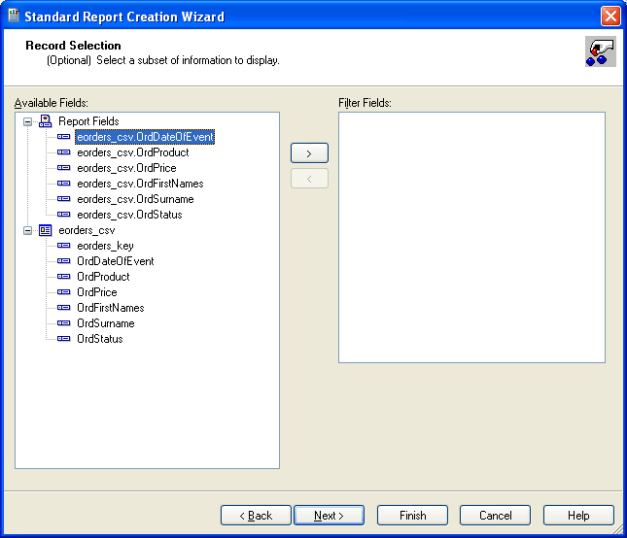Click inside the empty Filter Fields list

coord(471,238)
